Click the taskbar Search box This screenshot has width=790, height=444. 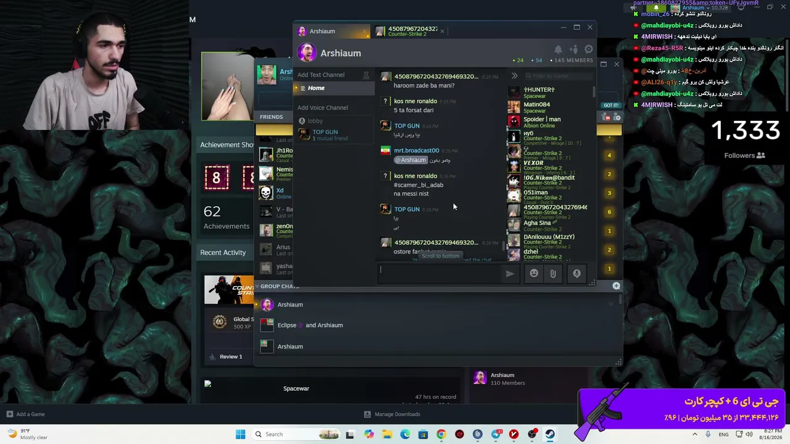[x=294, y=434]
